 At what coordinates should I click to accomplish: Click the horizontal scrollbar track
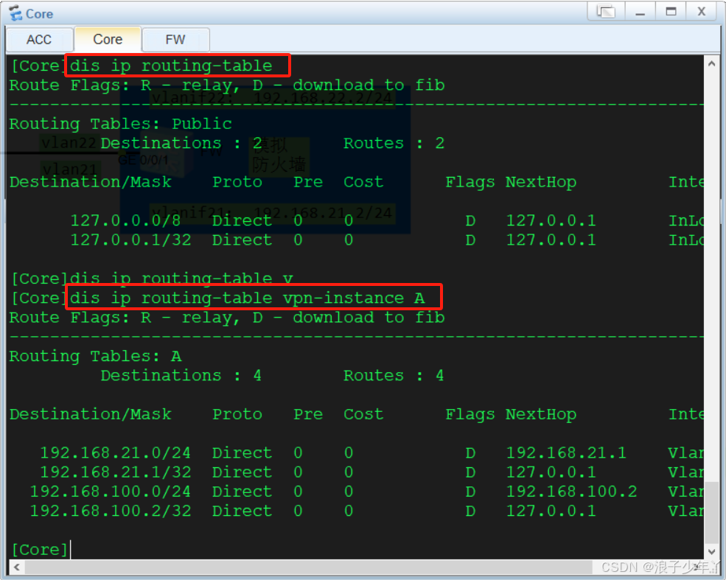(x=308, y=567)
